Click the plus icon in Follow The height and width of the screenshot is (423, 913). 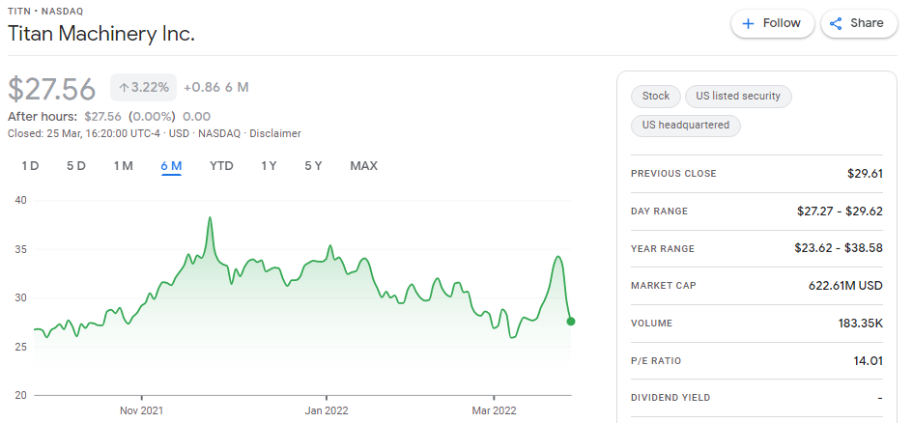click(748, 23)
